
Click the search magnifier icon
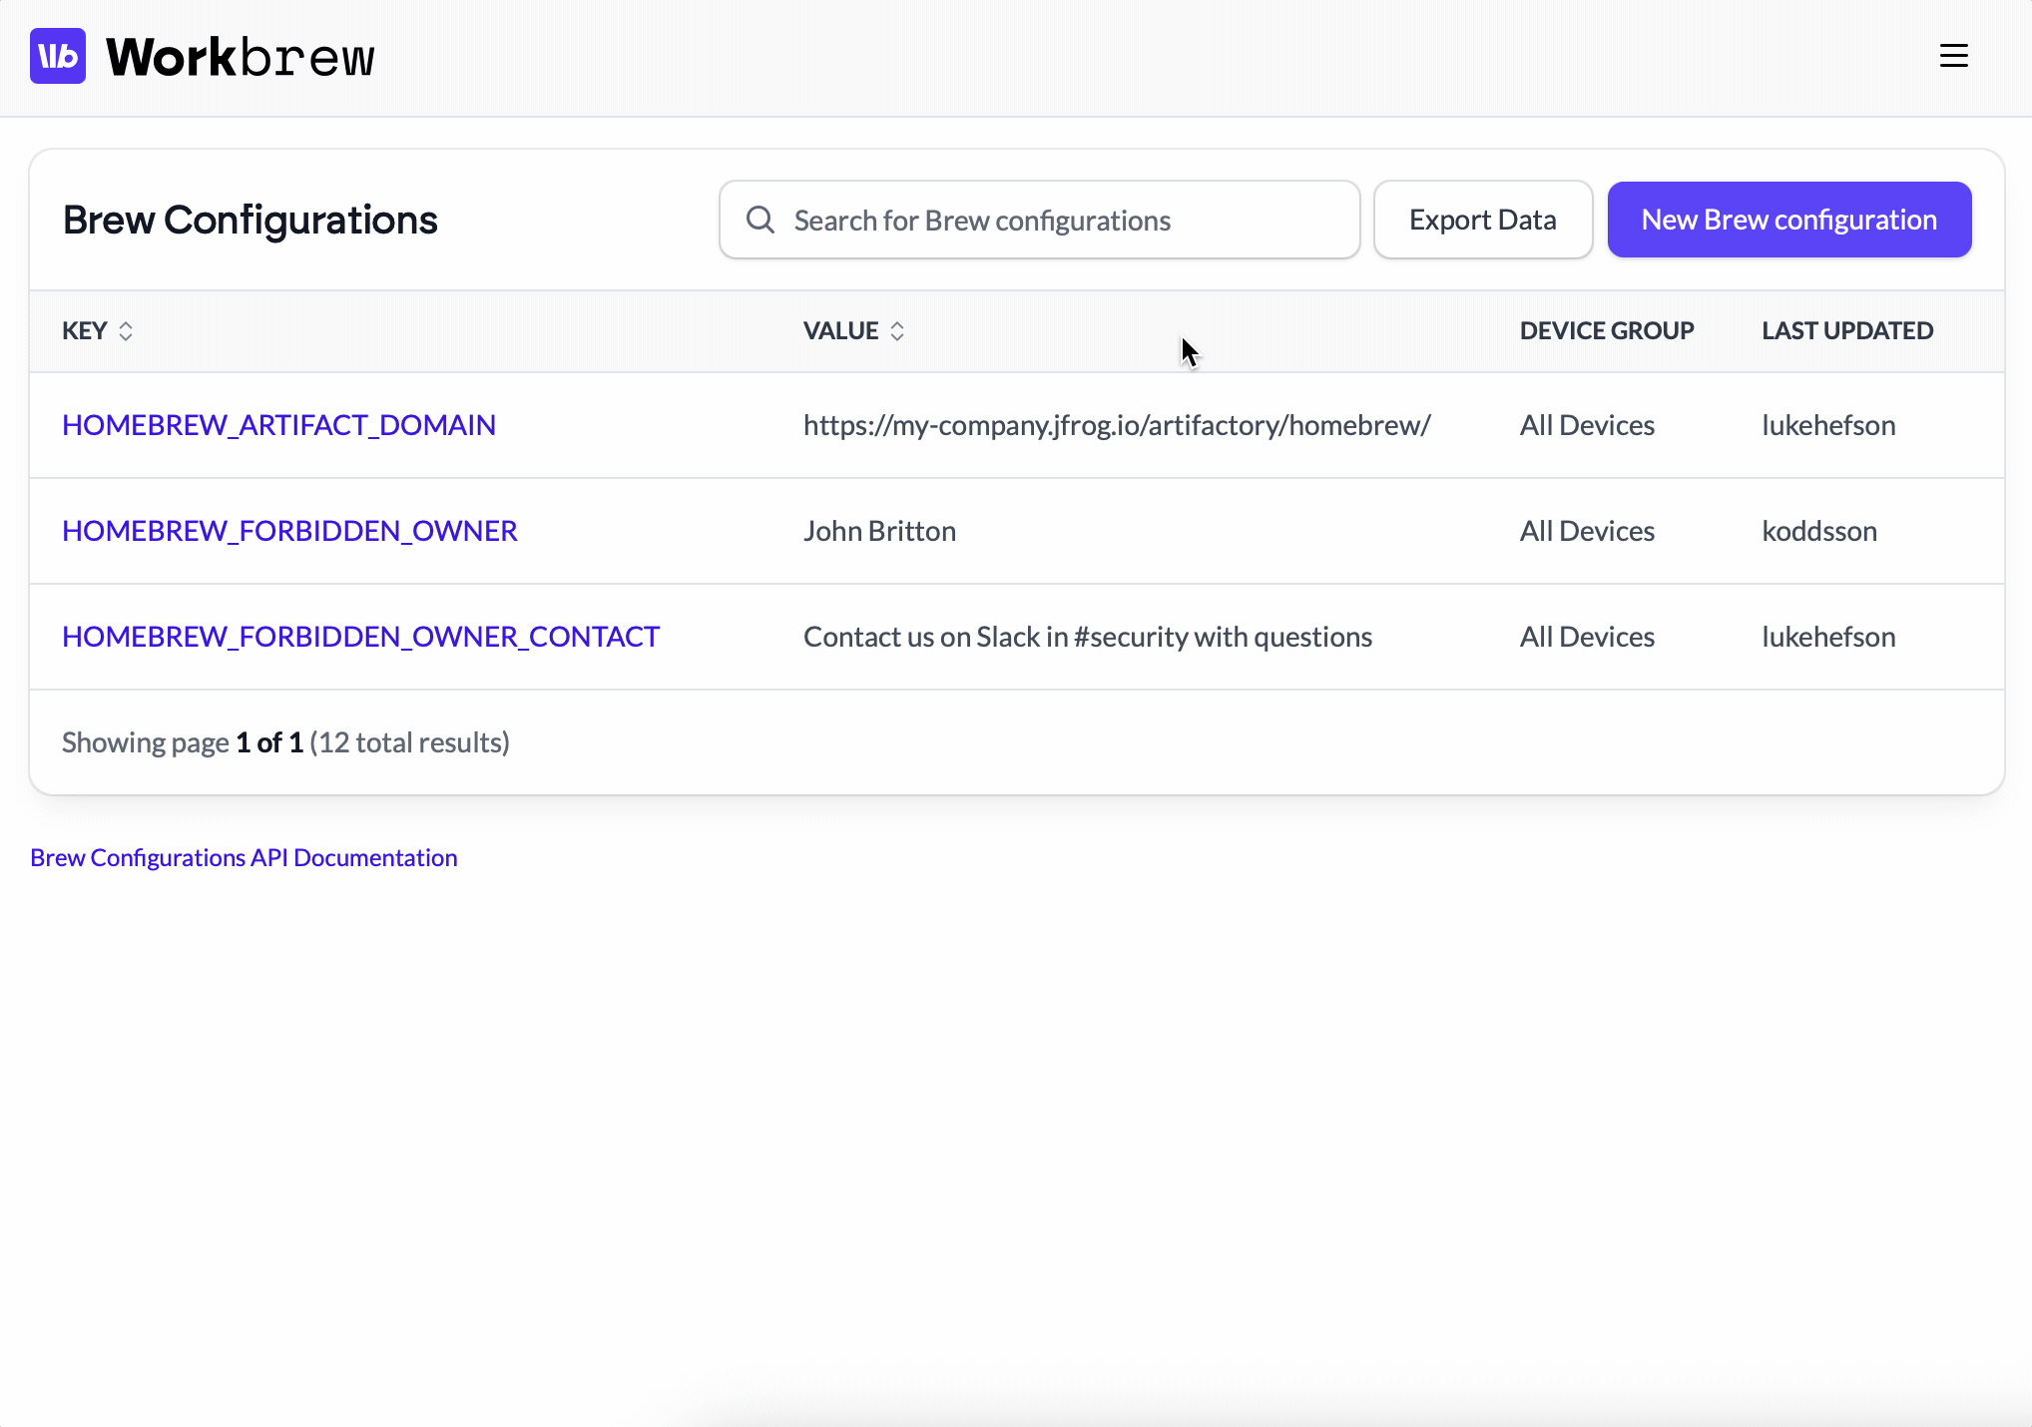[761, 220]
